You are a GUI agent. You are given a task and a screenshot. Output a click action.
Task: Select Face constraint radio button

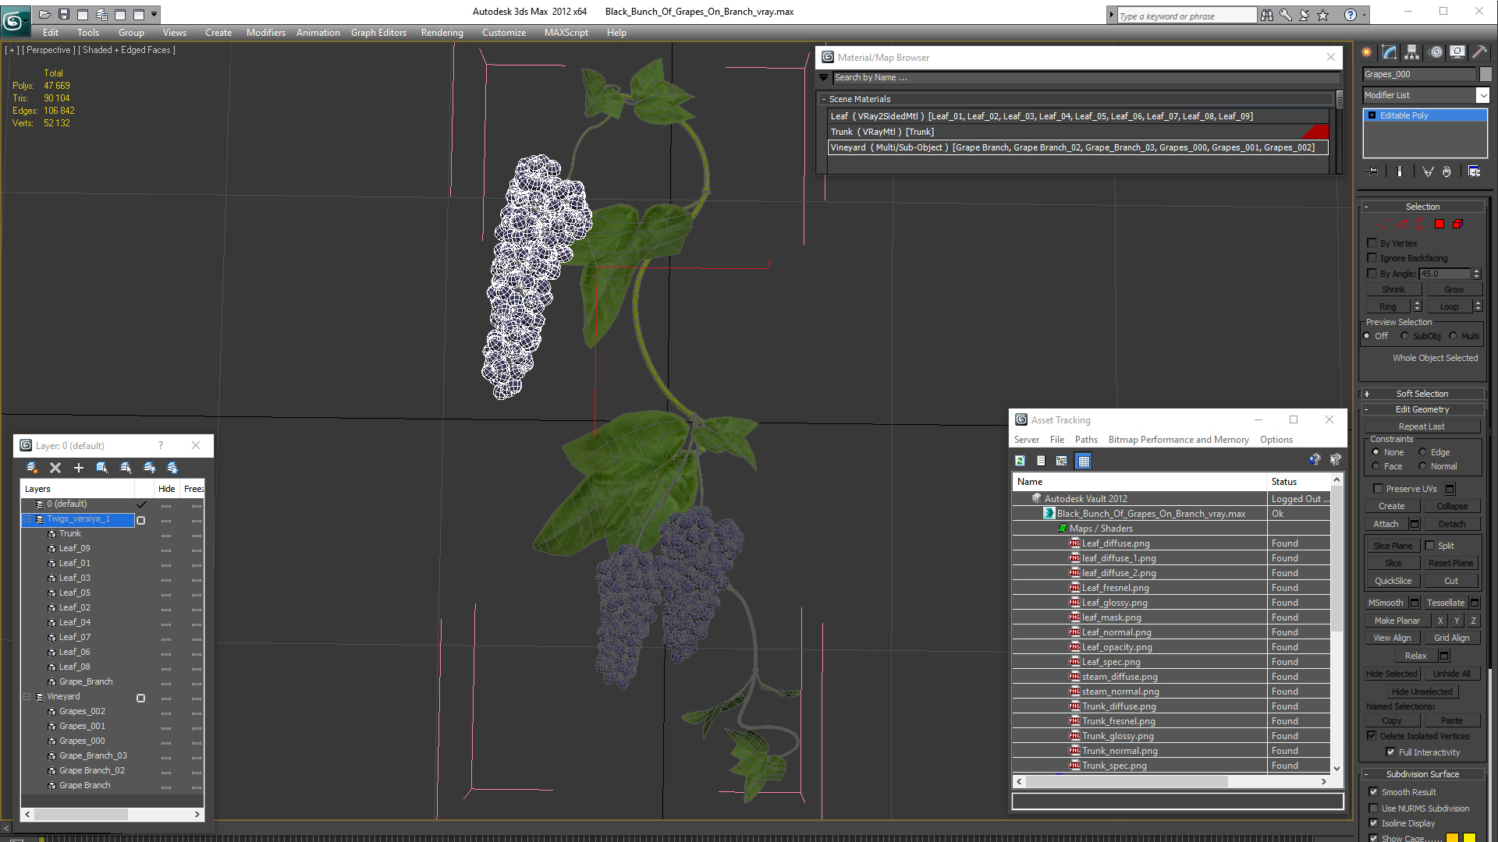(x=1376, y=466)
